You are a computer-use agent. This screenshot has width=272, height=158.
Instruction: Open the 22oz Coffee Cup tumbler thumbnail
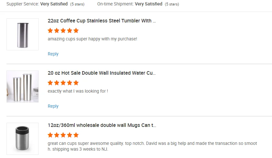[x=23, y=34]
